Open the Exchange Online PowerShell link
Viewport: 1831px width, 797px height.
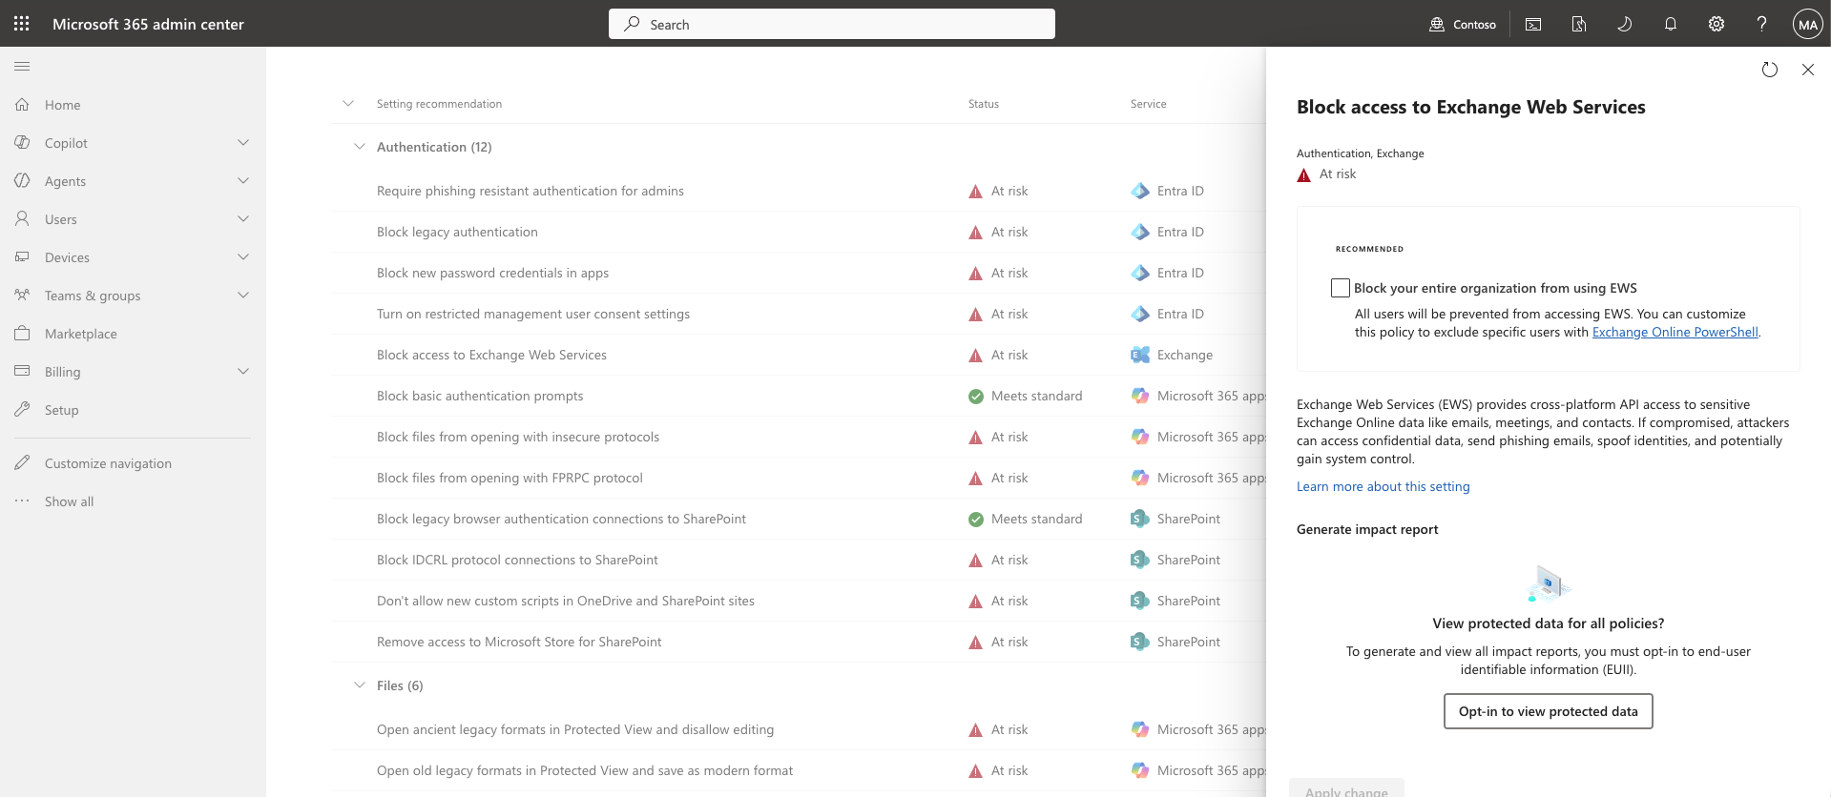(x=1675, y=332)
